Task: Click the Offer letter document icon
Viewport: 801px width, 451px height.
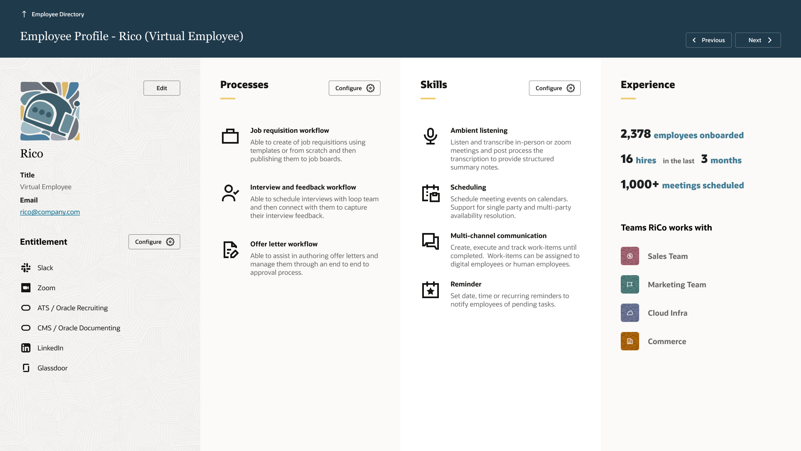Action: (x=230, y=250)
